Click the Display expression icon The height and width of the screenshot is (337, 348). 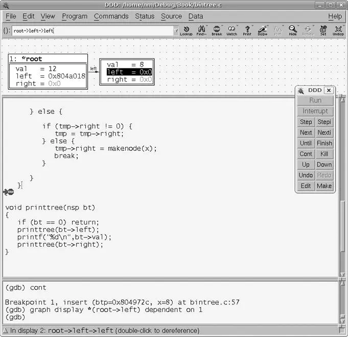[262, 31]
